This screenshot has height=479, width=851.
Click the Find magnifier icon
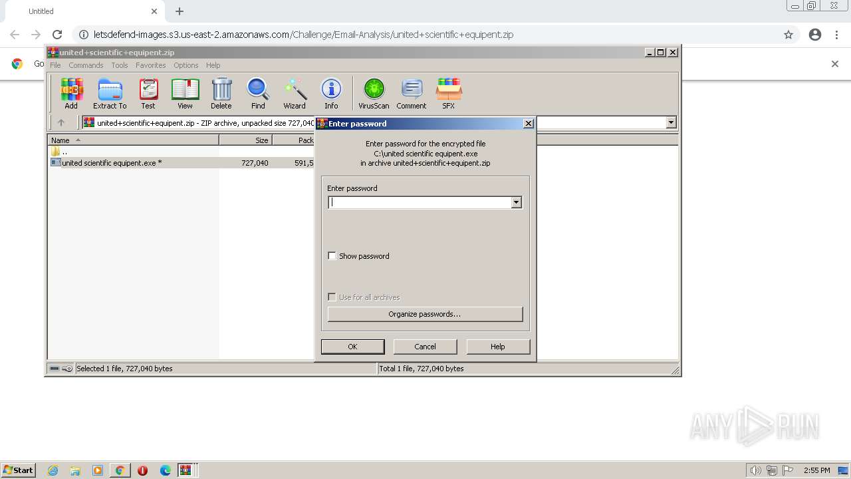(x=258, y=93)
